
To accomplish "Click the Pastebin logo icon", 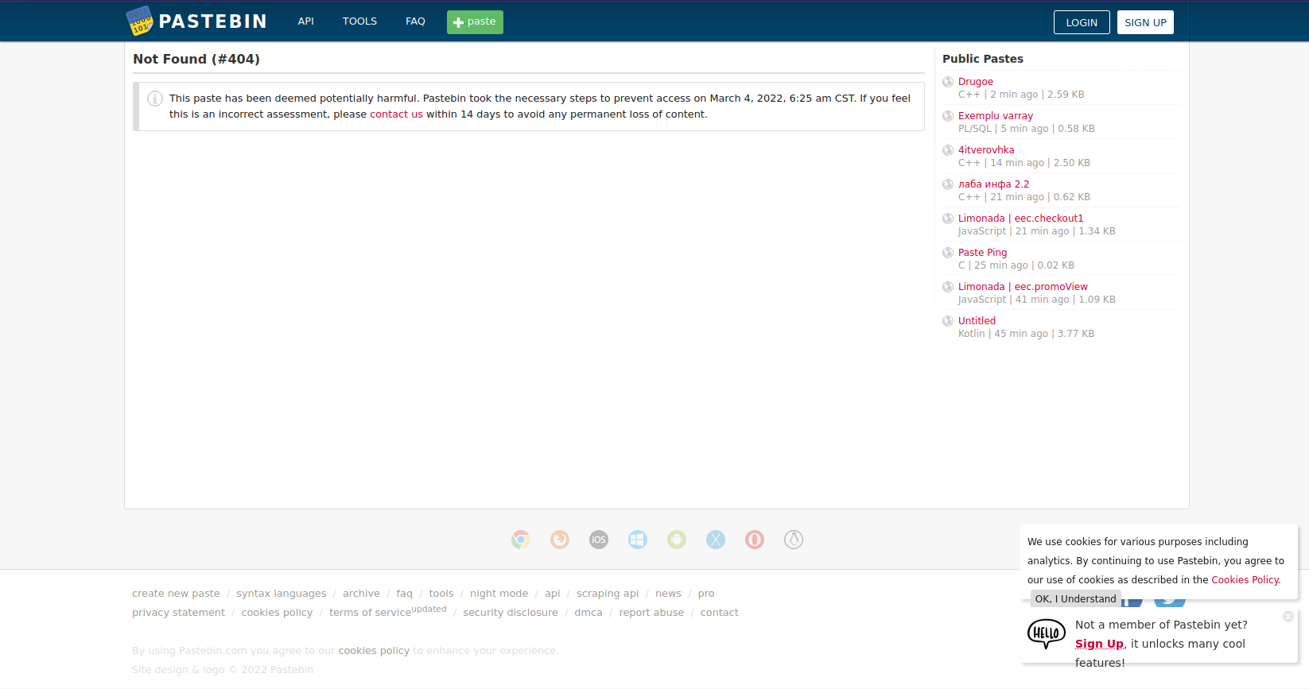I will point(139,21).
